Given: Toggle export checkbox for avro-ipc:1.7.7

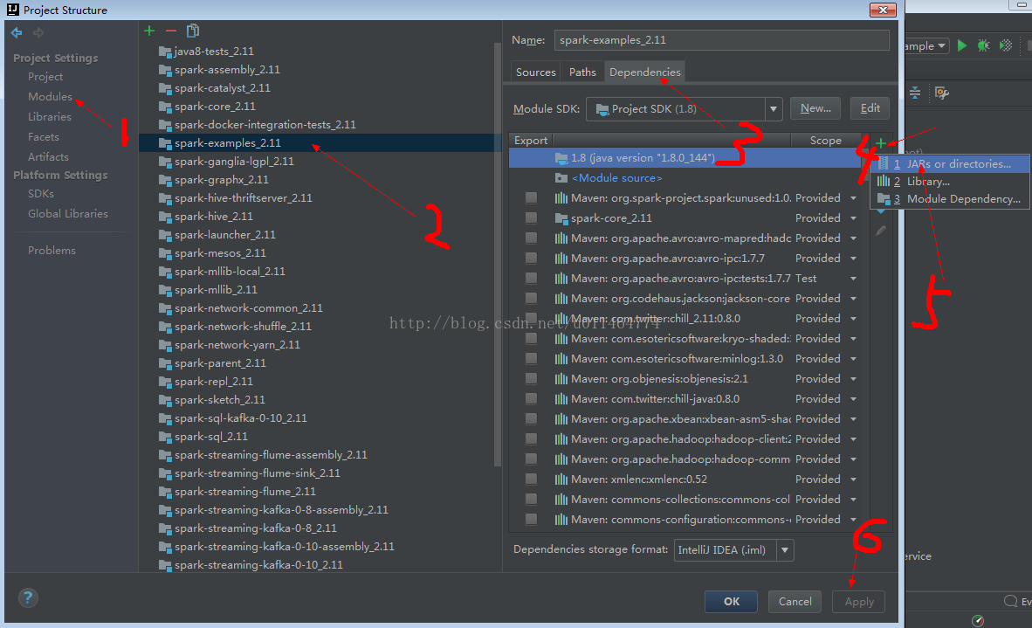Looking at the screenshot, I should pos(531,258).
